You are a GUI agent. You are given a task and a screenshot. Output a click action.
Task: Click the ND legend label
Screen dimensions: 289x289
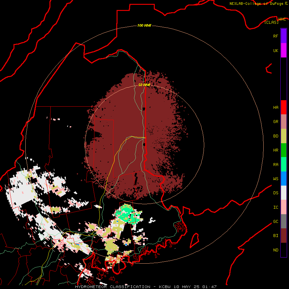[276, 250]
